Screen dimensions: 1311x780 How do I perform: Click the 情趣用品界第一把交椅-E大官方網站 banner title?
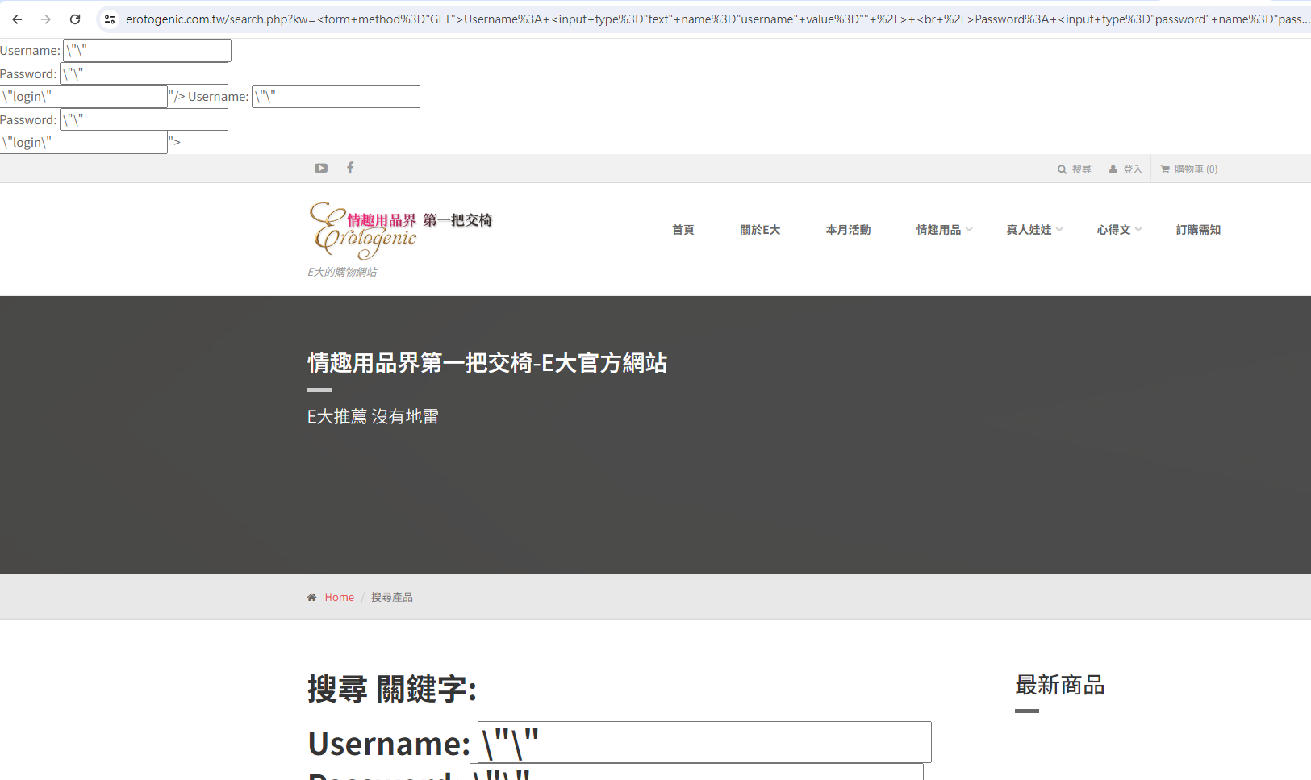[487, 363]
